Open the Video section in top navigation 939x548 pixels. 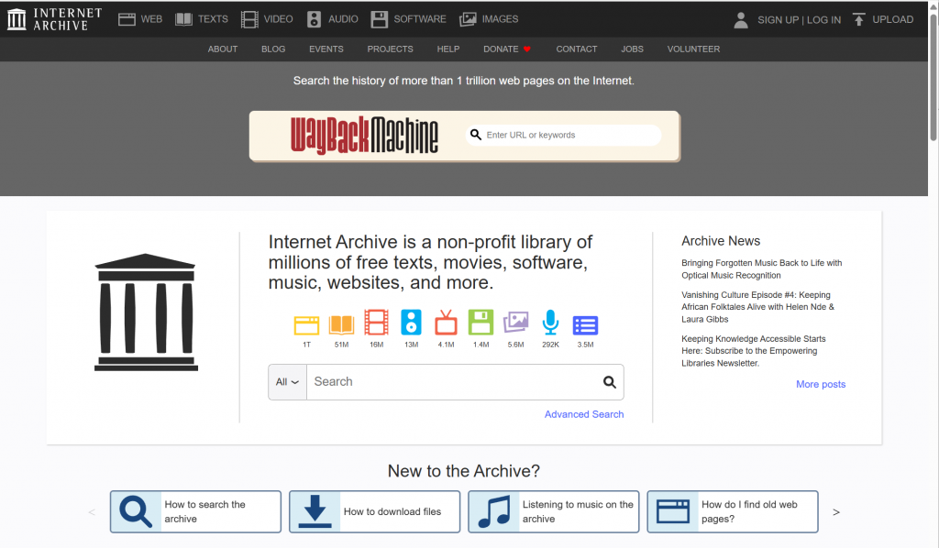tap(267, 19)
